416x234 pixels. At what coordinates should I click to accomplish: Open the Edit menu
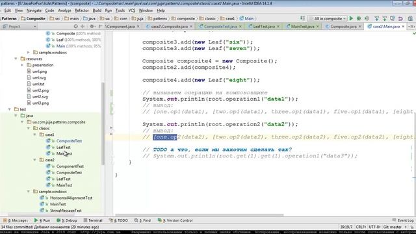(7, 10)
